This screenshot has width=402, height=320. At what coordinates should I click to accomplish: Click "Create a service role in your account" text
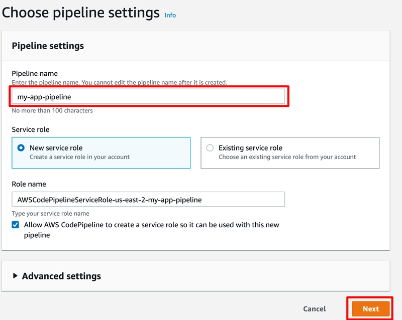point(79,157)
